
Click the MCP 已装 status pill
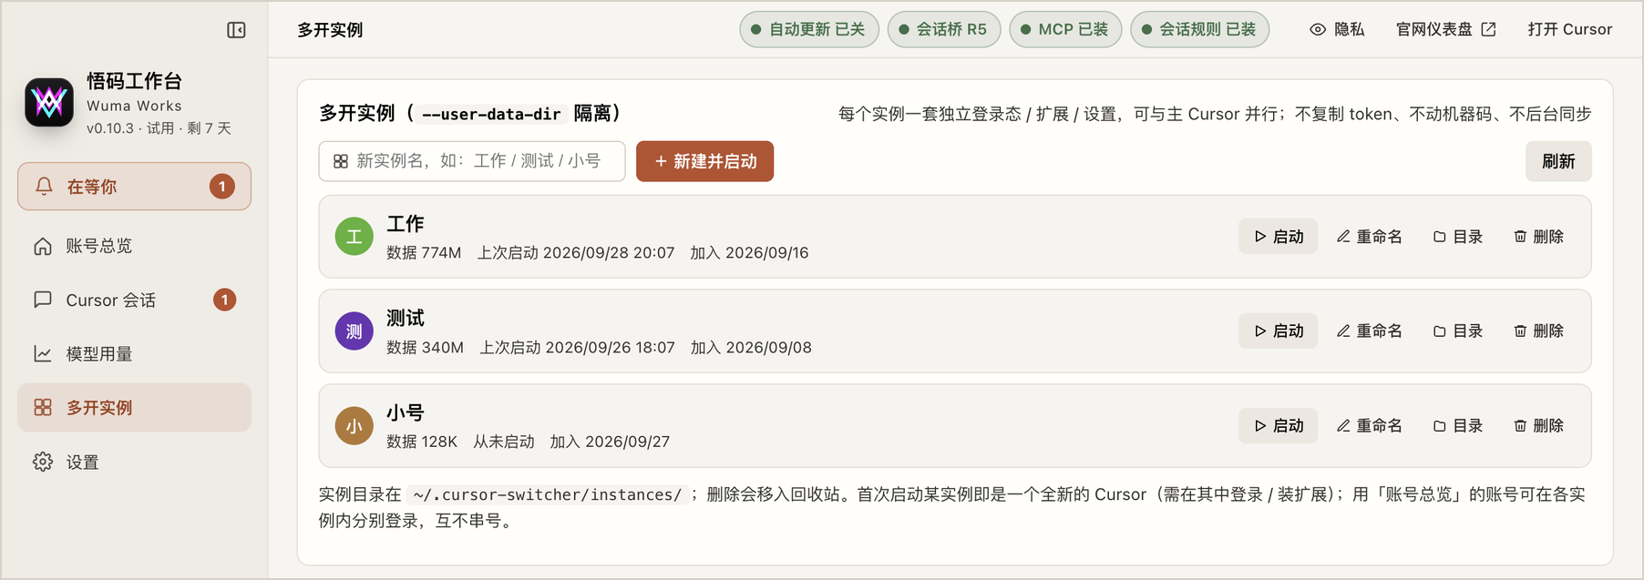[1065, 29]
